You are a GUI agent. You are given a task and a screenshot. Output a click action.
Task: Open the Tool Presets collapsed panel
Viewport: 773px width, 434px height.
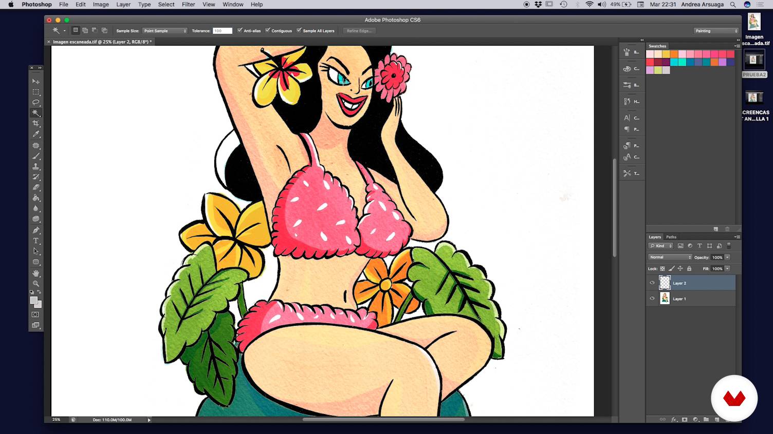tap(631, 173)
